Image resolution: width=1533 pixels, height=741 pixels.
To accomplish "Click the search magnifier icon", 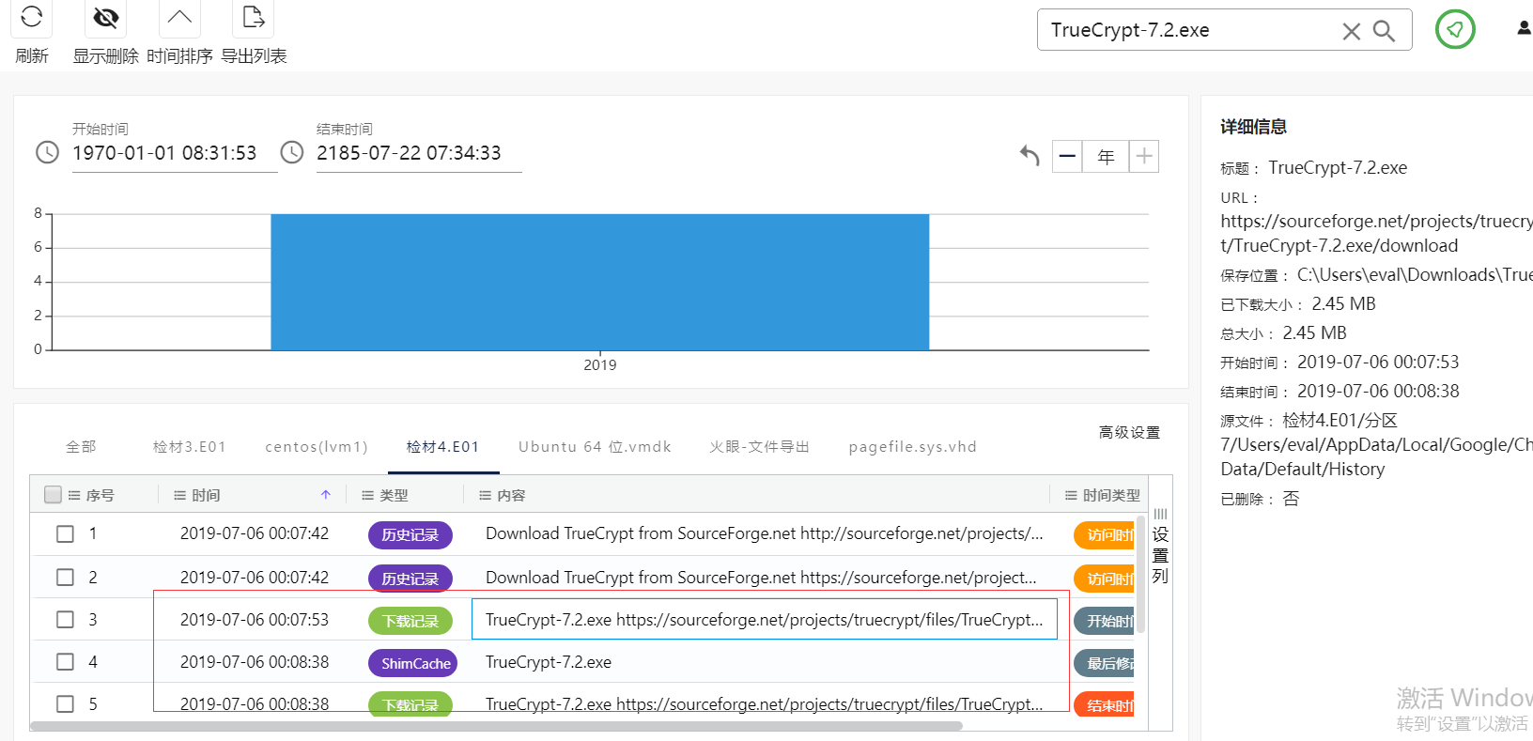I will [1384, 31].
